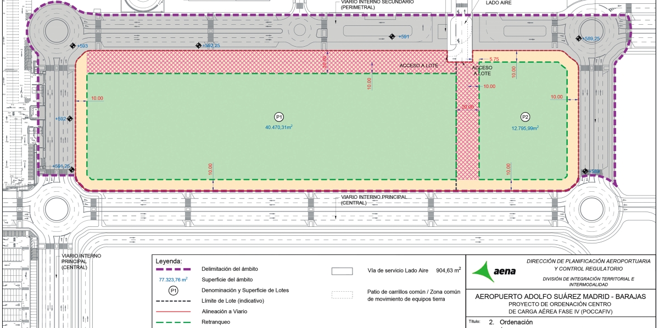Image resolution: width=659 pixels, height=328 pixels.
Task: Select the 904,63 m² value
Action: (449, 270)
